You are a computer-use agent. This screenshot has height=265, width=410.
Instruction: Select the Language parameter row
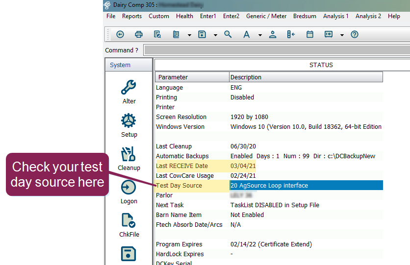269,88
